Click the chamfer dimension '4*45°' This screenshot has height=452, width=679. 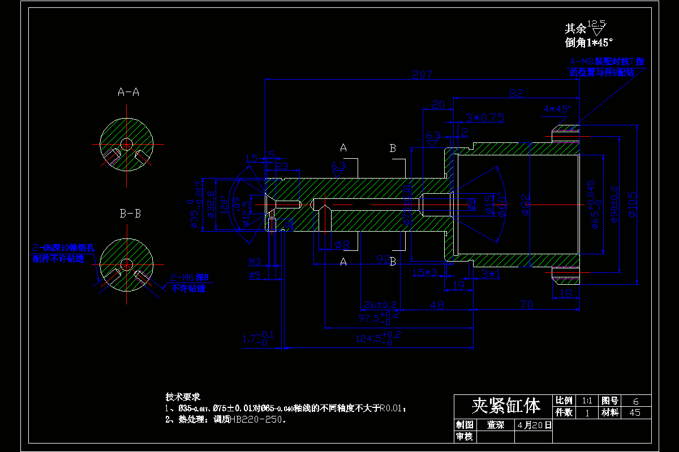pos(557,108)
